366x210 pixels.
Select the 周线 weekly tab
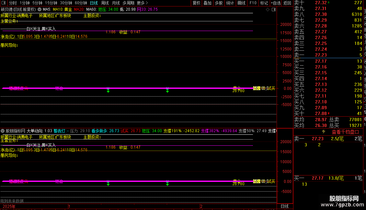(105, 3)
